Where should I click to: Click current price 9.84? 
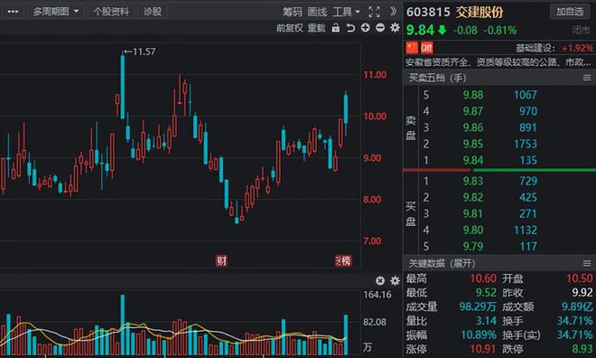click(x=420, y=30)
